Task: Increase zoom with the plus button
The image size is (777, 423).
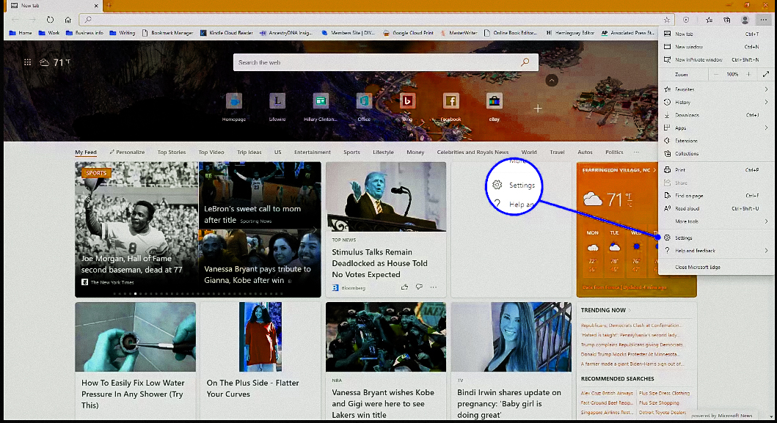Action: (x=748, y=75)
